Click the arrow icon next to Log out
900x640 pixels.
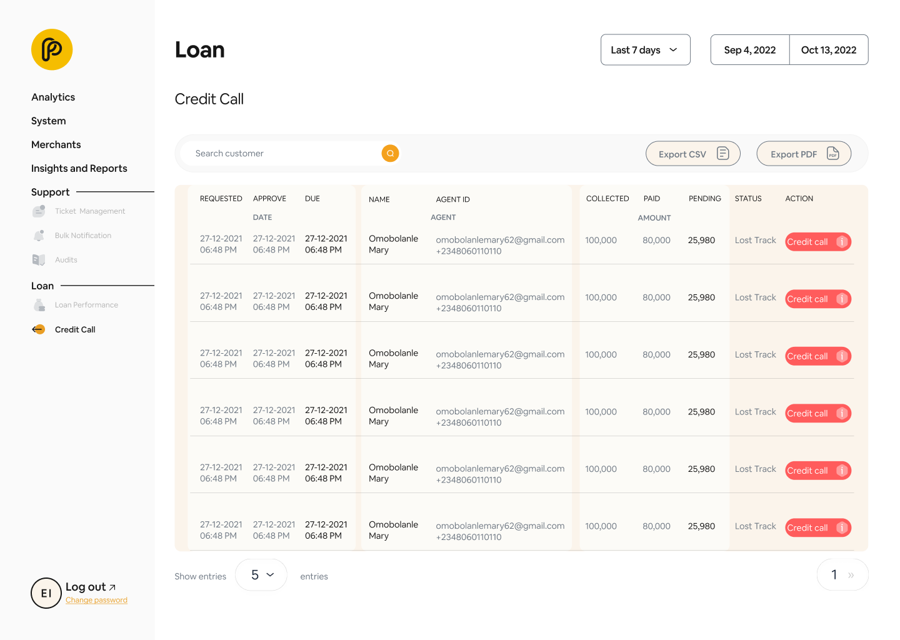112,587
